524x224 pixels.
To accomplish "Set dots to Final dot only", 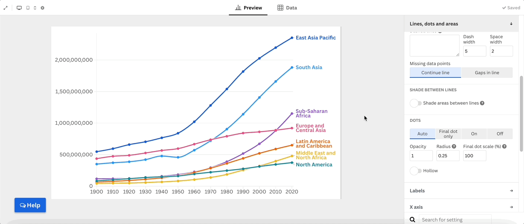I will (448, 134).
